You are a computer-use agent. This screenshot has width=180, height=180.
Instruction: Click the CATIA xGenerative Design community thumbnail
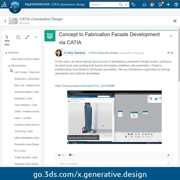pyautogui.click(x=13, y=21)
